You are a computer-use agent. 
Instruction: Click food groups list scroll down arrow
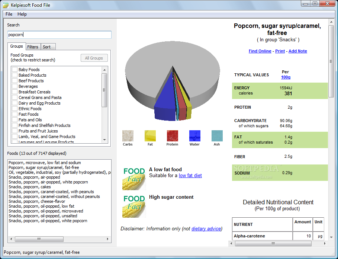(104, 140)
